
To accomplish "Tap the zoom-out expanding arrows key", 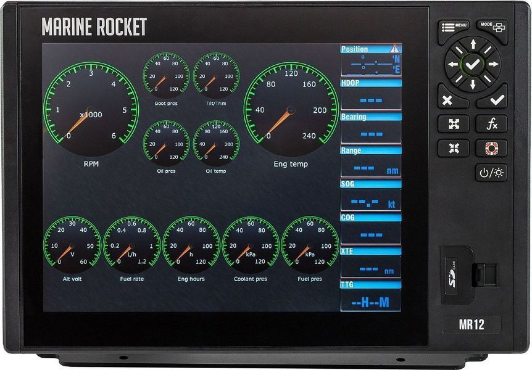I will point(454,124).
